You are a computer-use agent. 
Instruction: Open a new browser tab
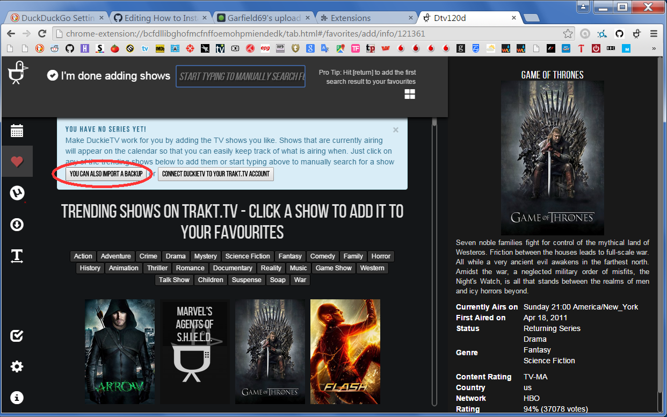(532, 18)
